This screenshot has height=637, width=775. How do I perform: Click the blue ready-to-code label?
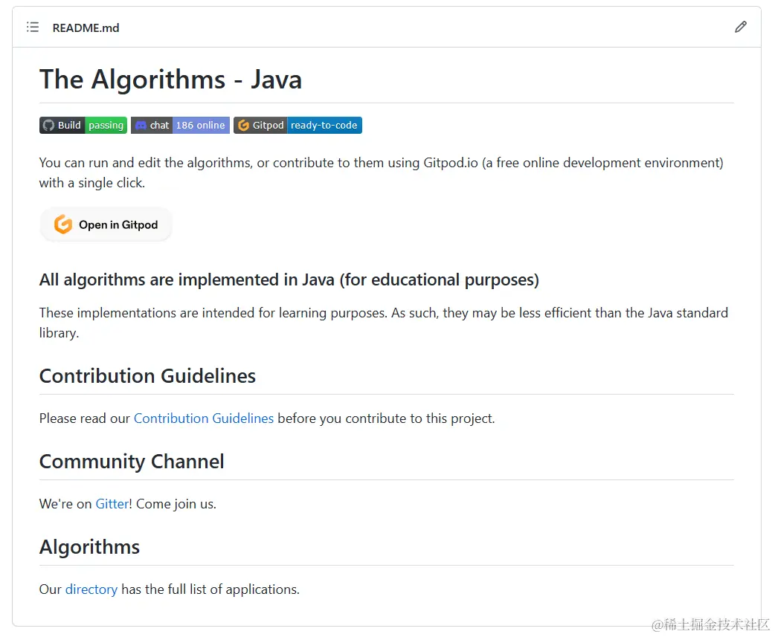(x=324, y=126)
